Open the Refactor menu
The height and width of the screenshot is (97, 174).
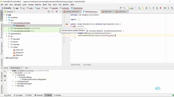pos(38,5)
